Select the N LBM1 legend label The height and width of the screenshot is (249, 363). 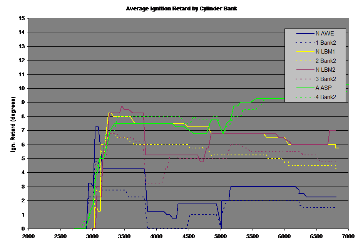click(x=326, y=52)
